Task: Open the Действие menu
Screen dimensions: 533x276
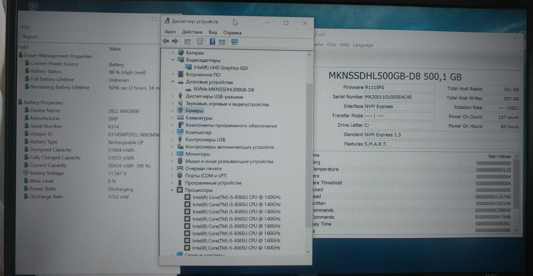Action: click(192, 32)
